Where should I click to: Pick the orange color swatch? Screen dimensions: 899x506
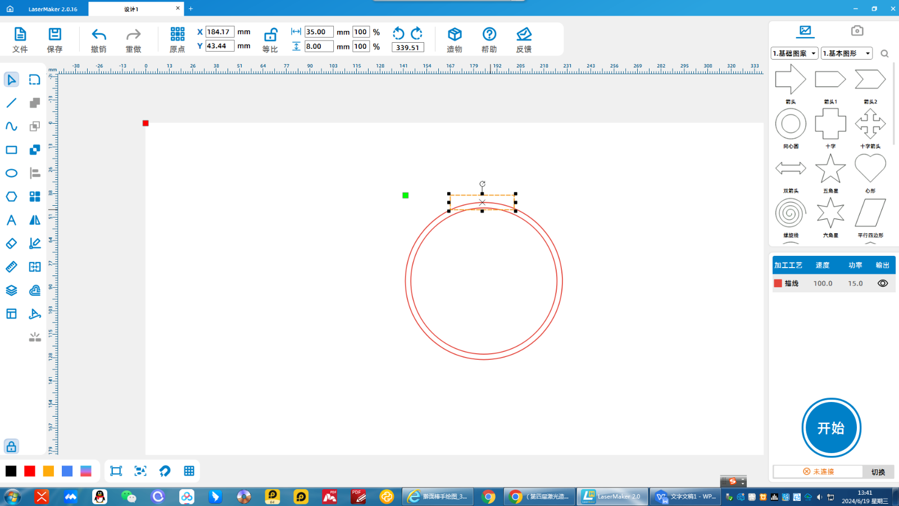[48, 471]
